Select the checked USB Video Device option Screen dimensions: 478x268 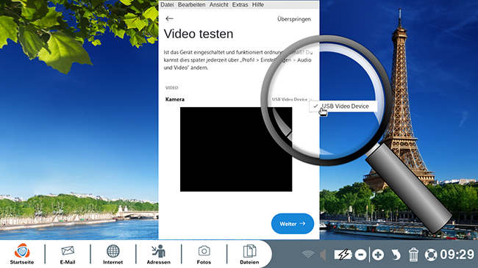(343, 106)
